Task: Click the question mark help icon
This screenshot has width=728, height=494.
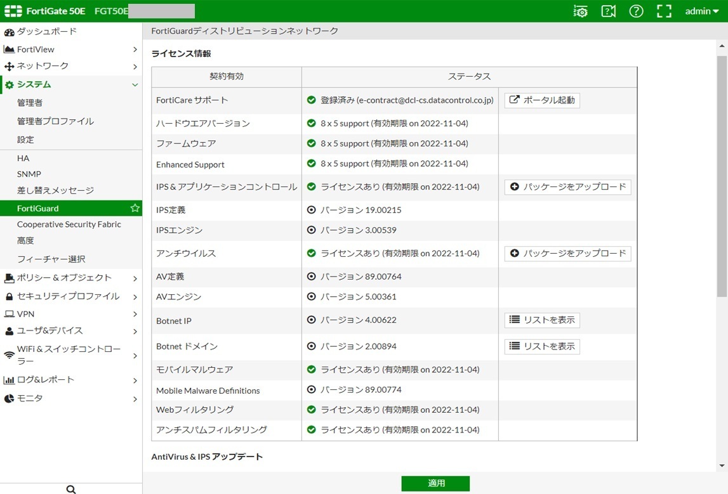Action: pyautogui.click(x=636, y=11)
